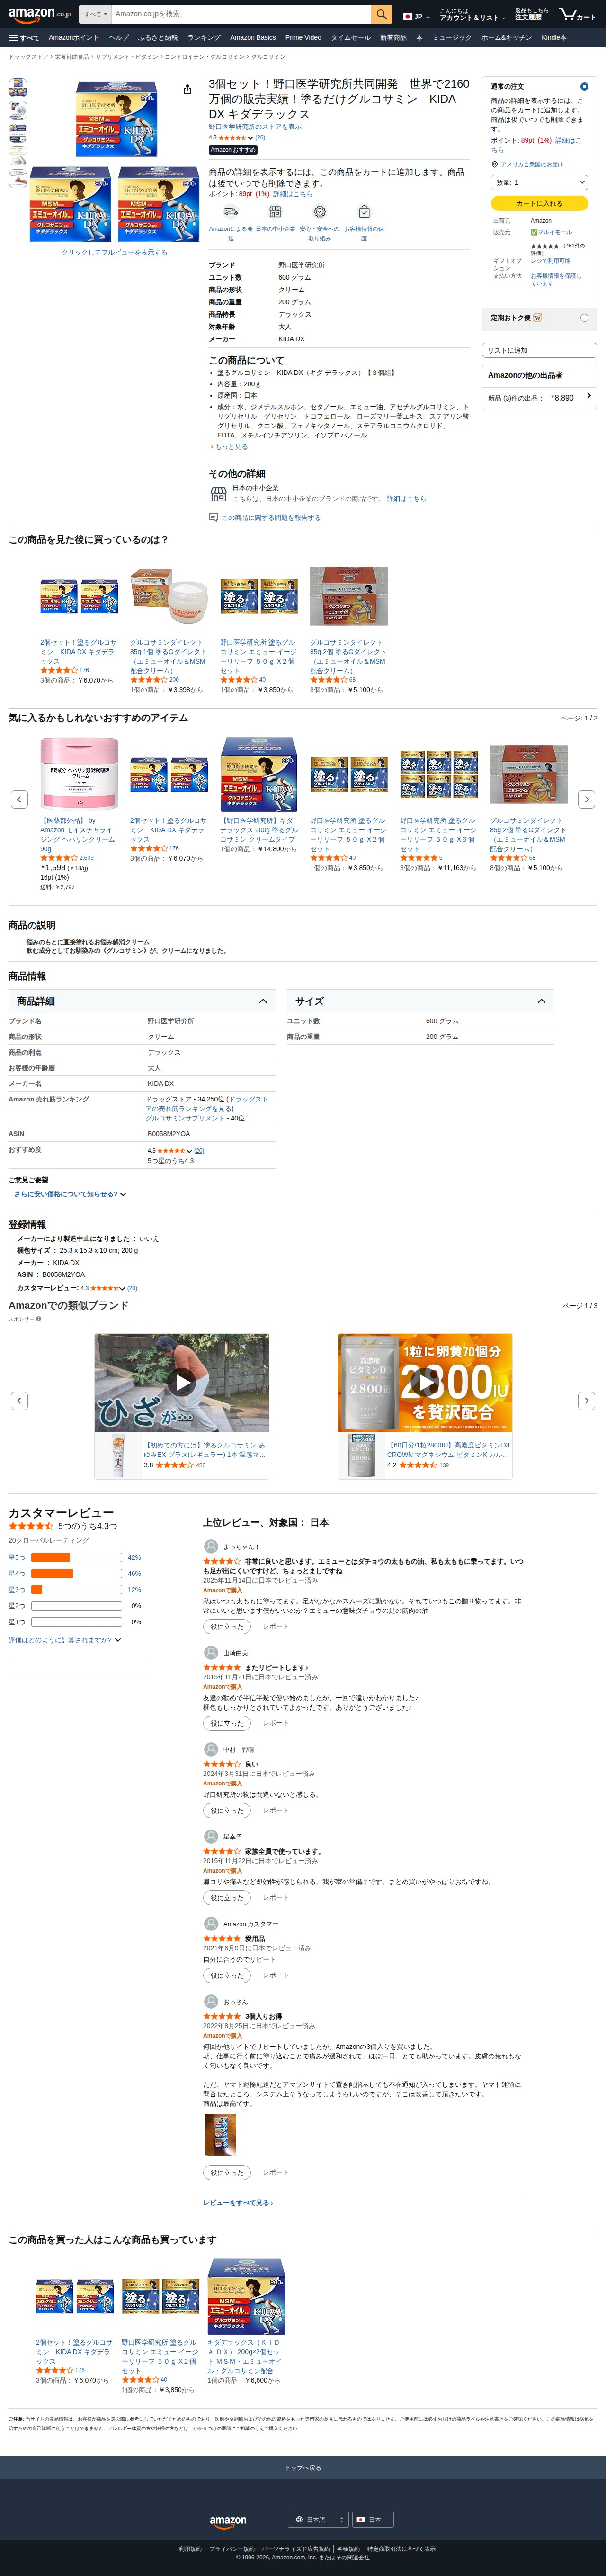Open the search category すべて dropdown
Viewport: 606px width, 2576px height.
click(95, 14)
